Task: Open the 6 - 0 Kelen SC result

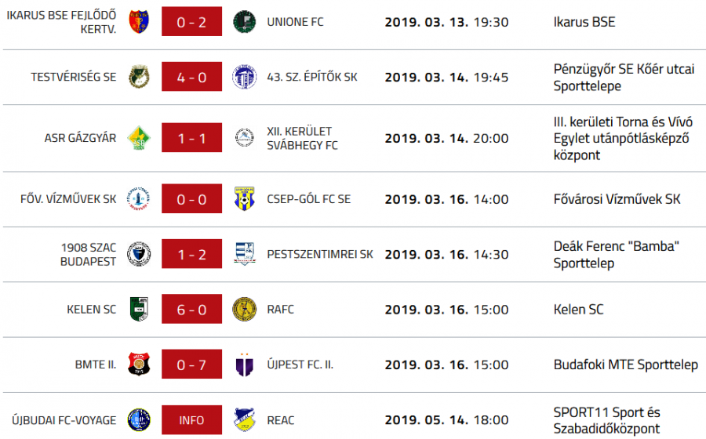Action: 191,309
